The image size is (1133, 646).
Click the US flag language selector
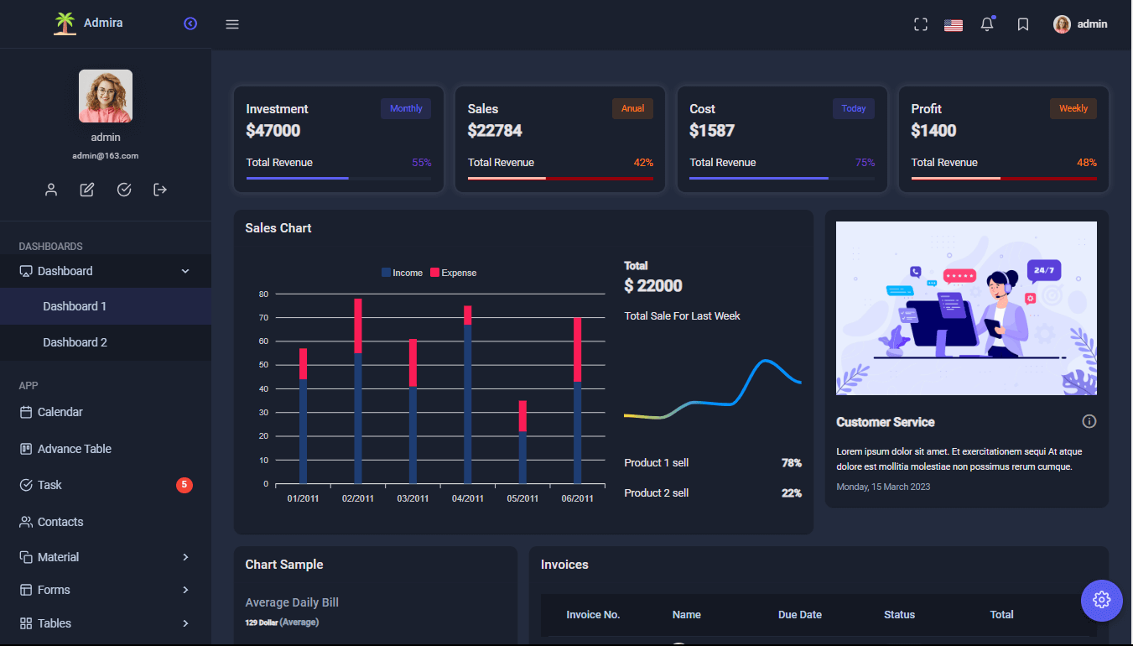pos(954,23)
